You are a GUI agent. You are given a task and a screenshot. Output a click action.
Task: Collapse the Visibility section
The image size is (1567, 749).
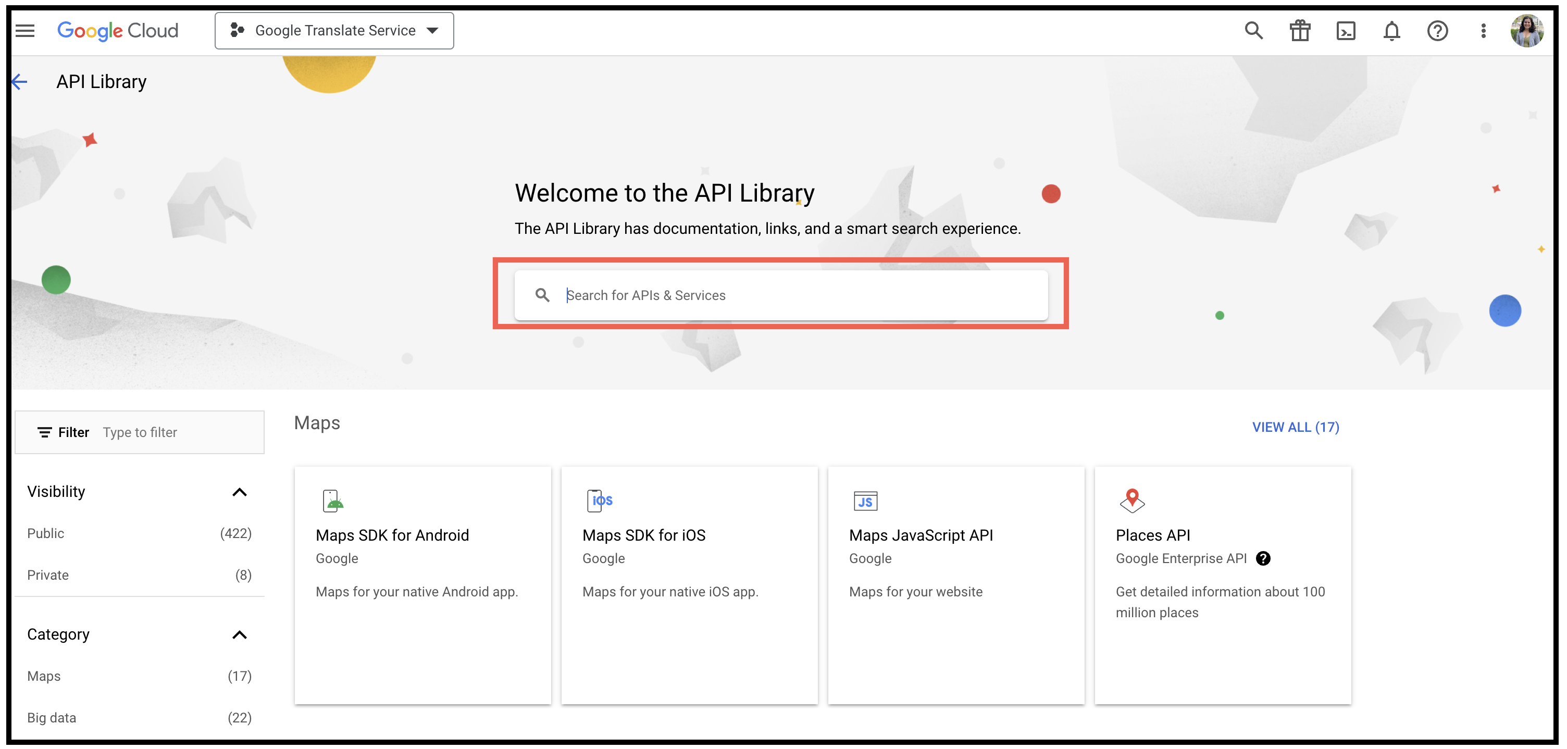[x=240, y=492]
